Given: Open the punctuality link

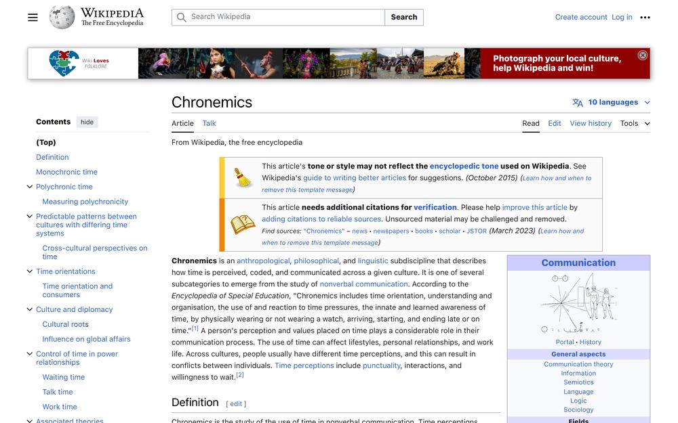Looking at the screenshot, I should (381, 365).
